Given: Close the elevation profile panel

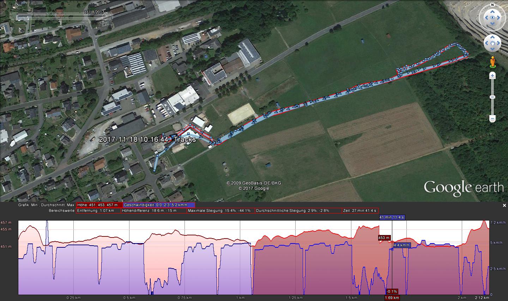Looking at the screenshot, I should click(504, 205).
